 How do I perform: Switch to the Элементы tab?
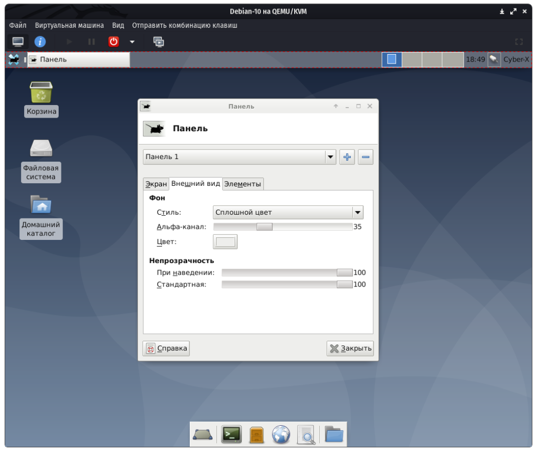[x=243, y=184]
